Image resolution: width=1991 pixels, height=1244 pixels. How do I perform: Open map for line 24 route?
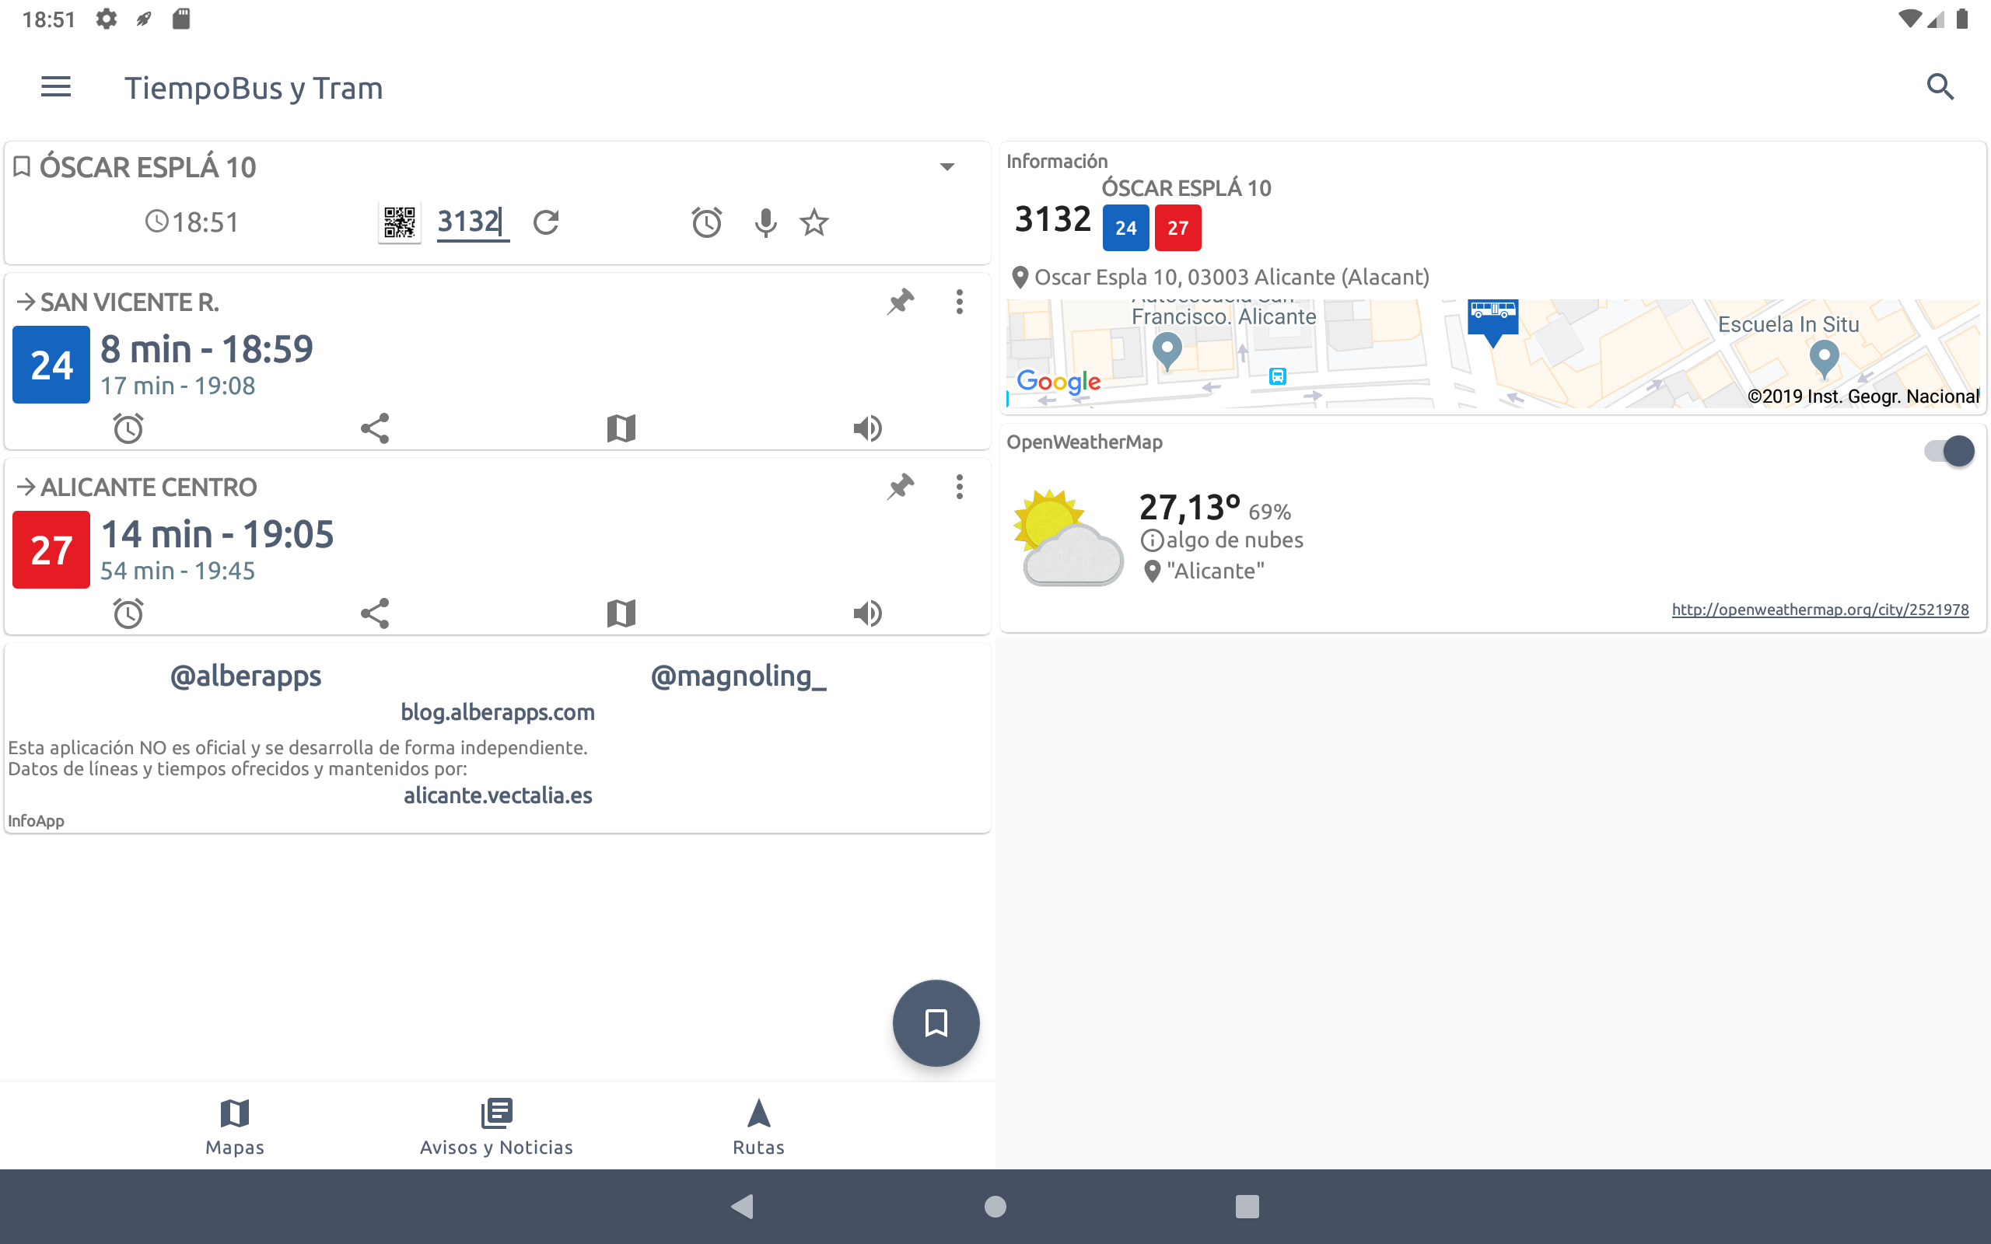[x=621, y=428]
